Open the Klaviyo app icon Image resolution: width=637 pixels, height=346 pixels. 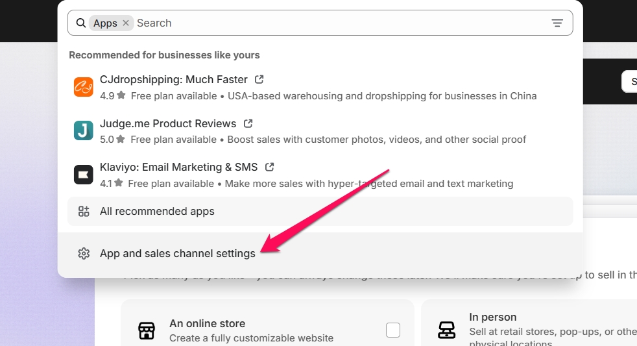pyautogui.click(x=83, y=175)
